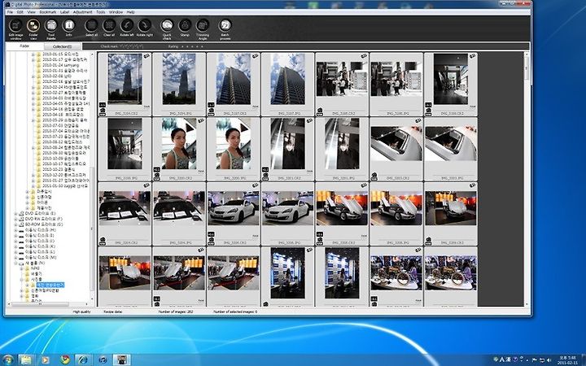Expand the DVD drive (E:) node
This screenshot has height=366, width=586.
(x=15, y=213)
